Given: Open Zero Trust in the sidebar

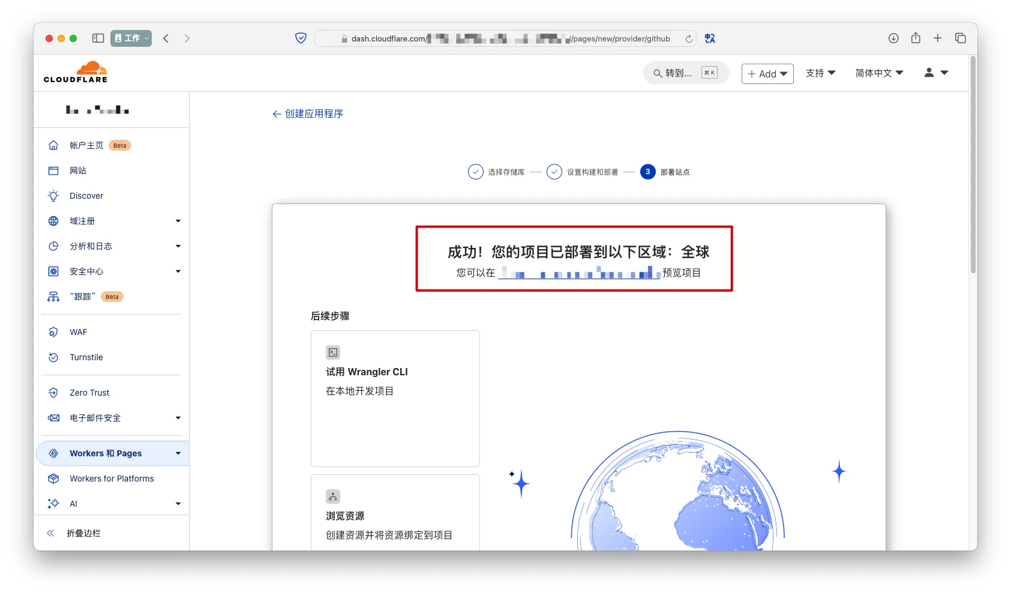Looking at the screenshot, I should pos(89,393).
